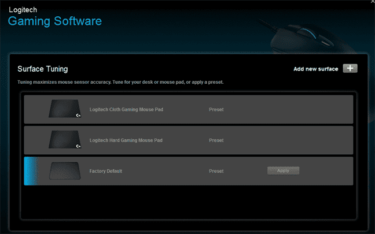Apply the Factory Default preset

point(283,170)
